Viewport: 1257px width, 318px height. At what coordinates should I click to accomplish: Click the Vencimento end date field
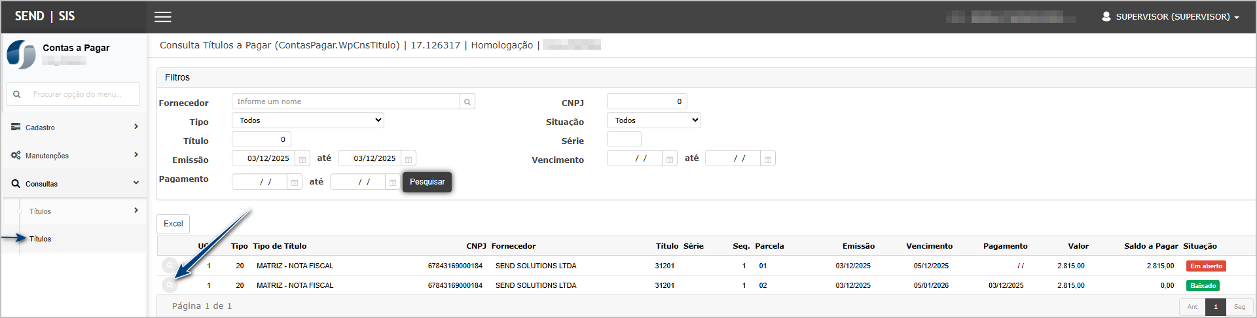(733, 158)
